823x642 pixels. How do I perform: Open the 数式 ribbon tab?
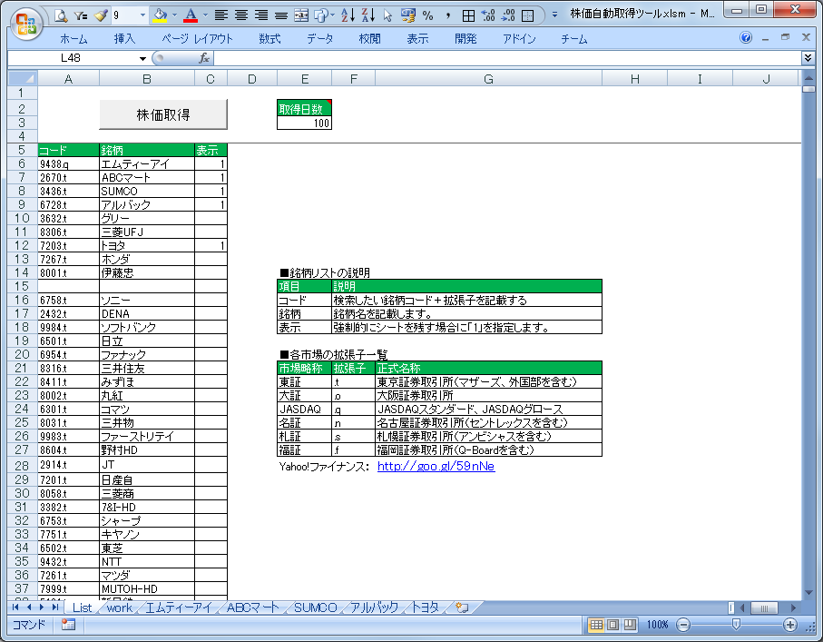269,38
